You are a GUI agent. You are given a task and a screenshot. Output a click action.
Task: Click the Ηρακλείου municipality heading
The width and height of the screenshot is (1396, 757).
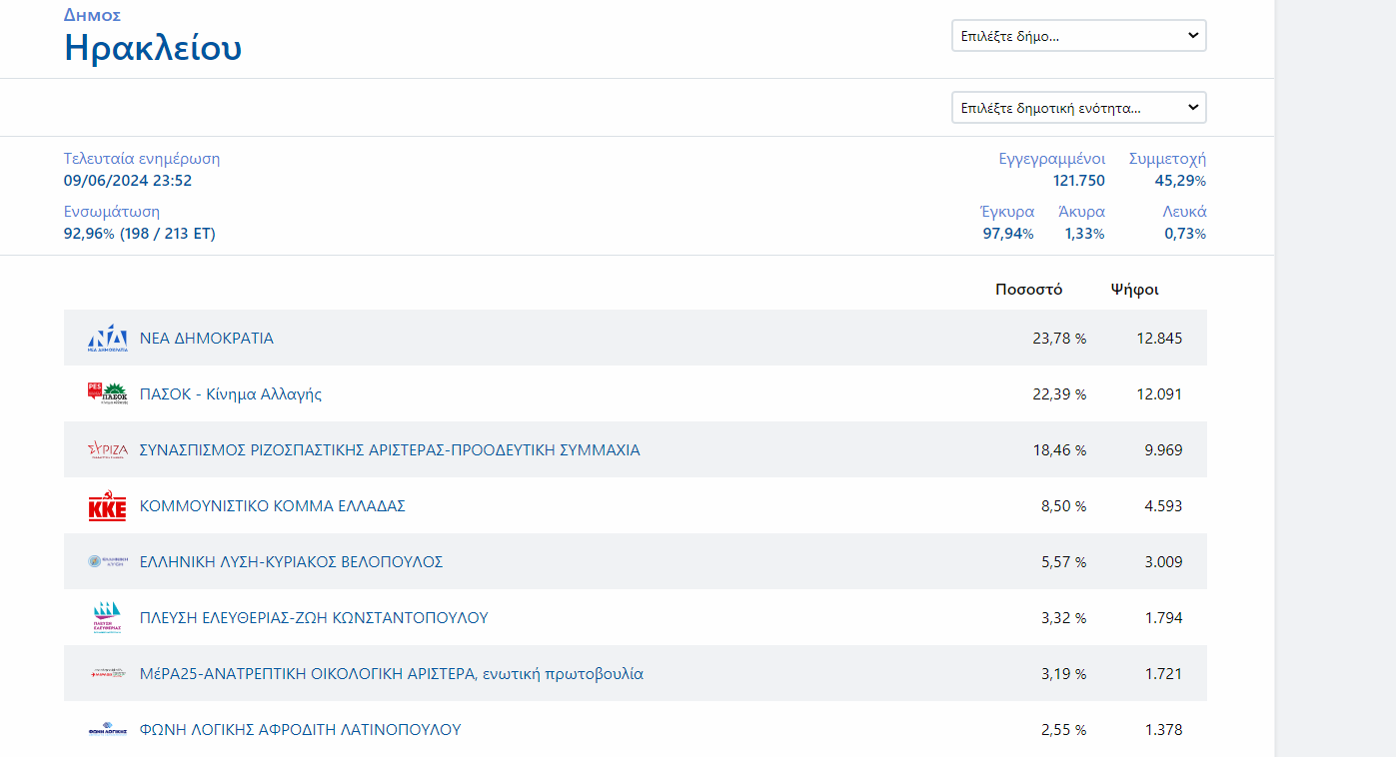pyautogui.click(x=153, y=47)
